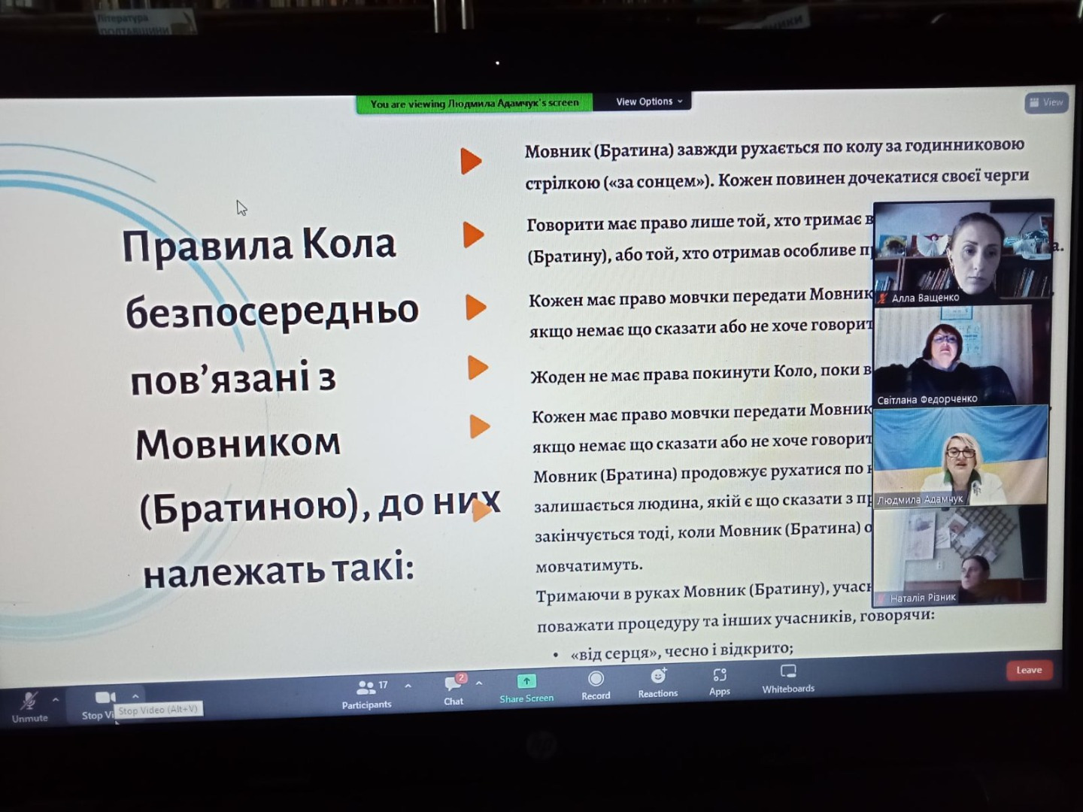
Task: Click the green Share Screen icon
Action: [526, 682]
